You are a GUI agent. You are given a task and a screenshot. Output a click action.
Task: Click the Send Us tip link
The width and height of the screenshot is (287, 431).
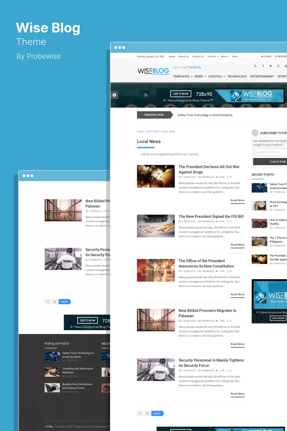195,67
